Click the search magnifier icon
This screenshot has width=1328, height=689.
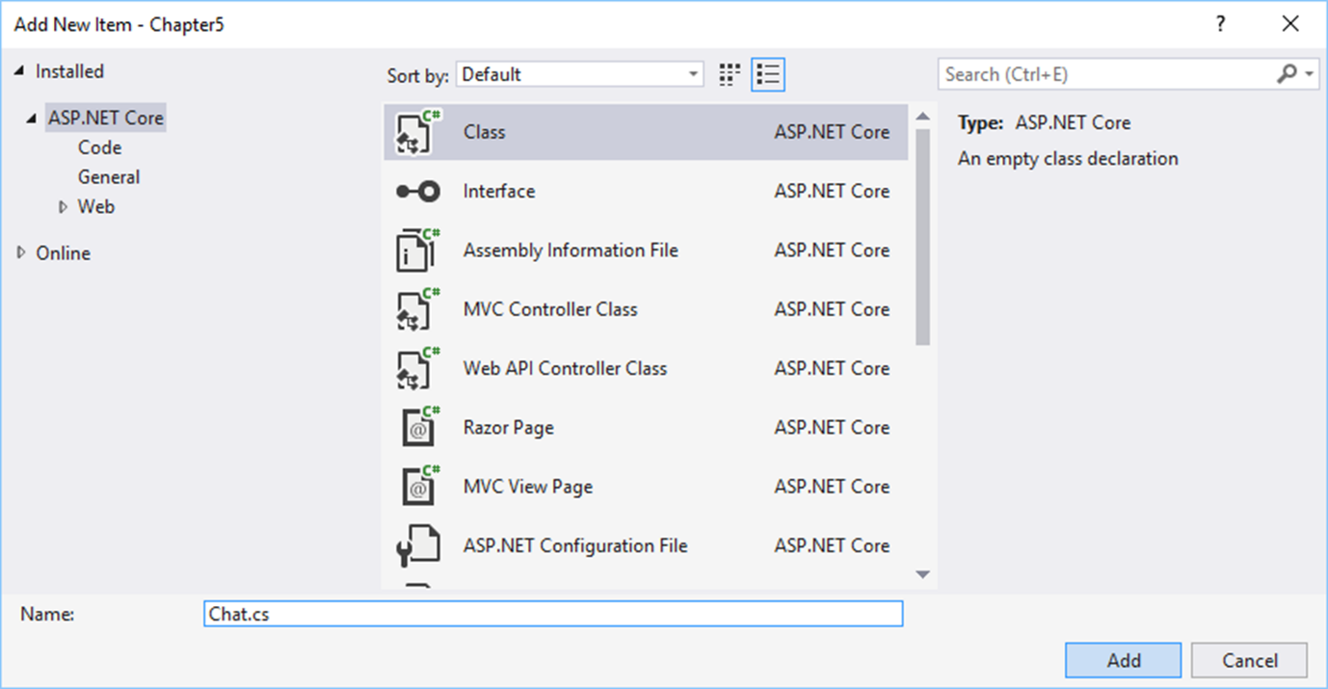[1287, 74]
